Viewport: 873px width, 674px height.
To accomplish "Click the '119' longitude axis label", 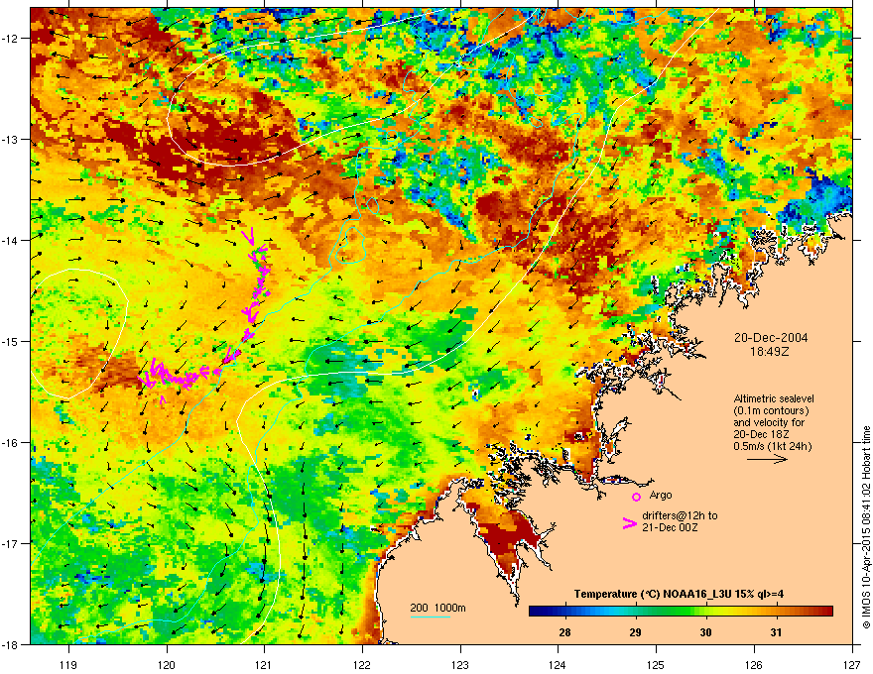I will [68, 664].
